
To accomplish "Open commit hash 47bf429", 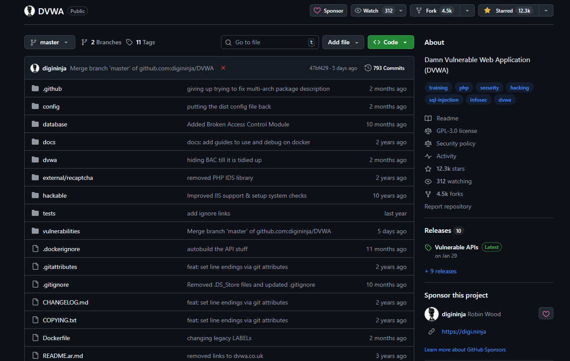I will pos(319,68).
